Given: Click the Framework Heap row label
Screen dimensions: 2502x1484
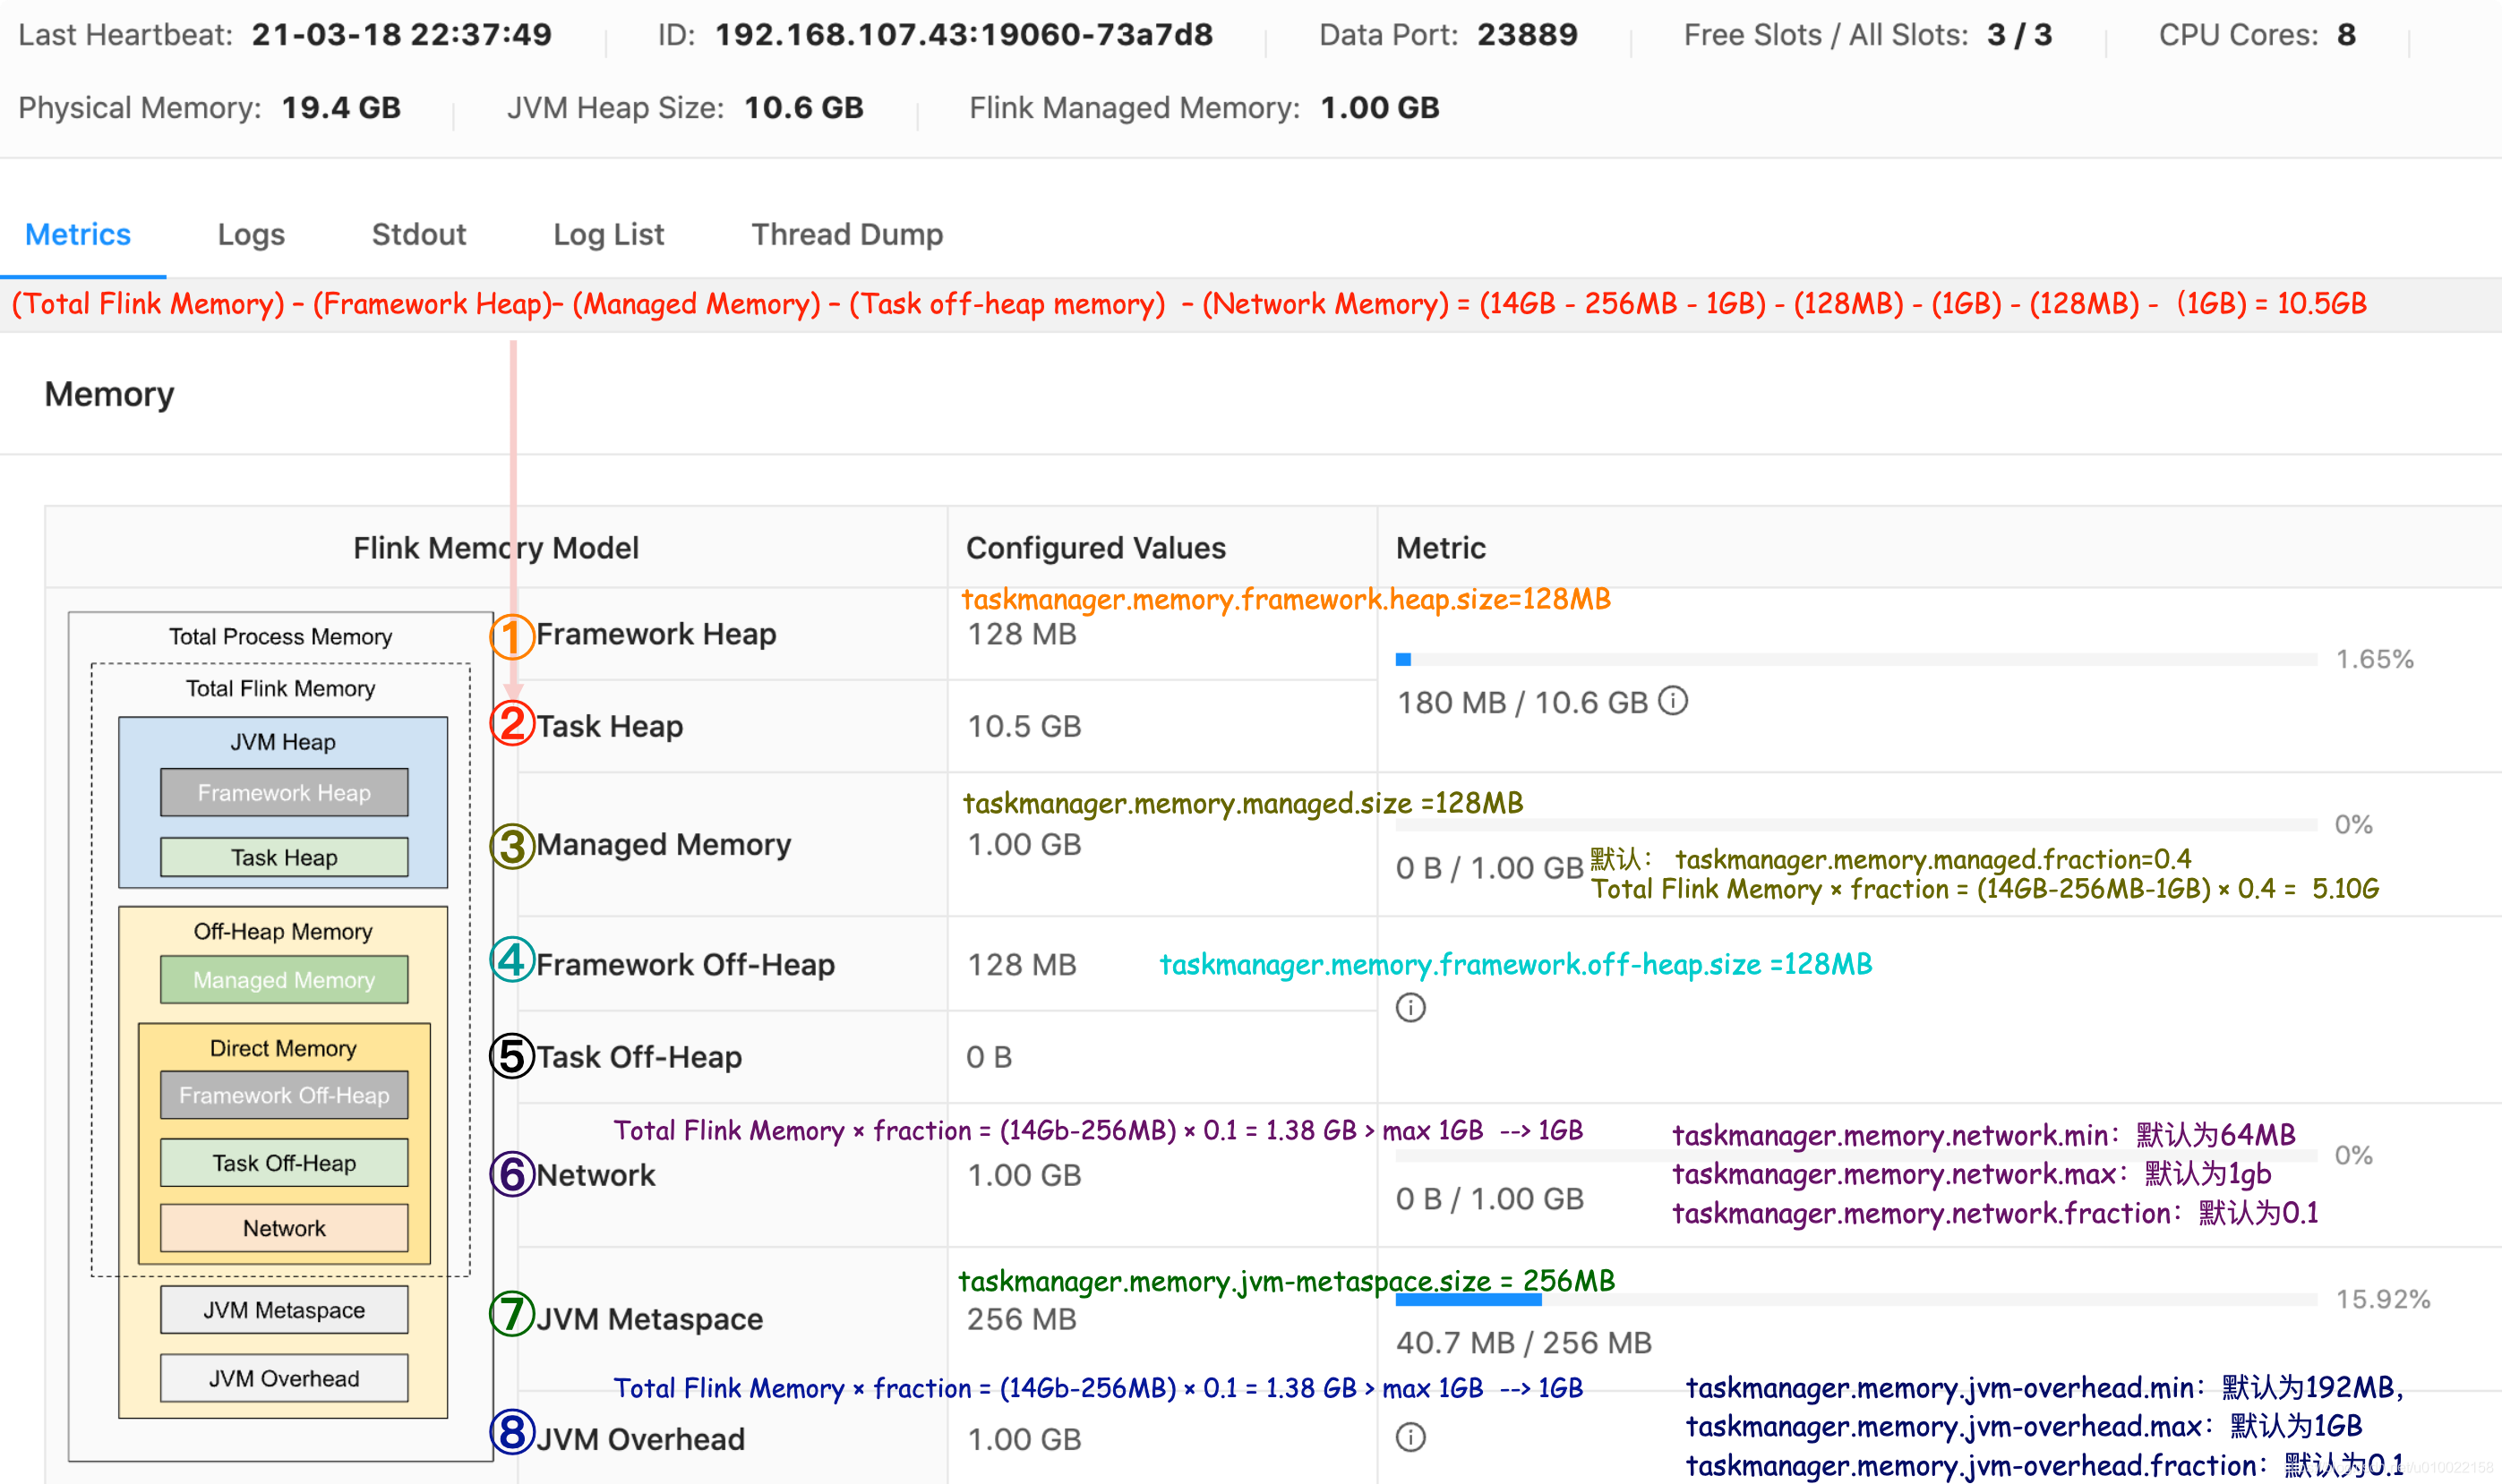Looking at the screenshot, I should pyautogui.click(x=656, y=634).
